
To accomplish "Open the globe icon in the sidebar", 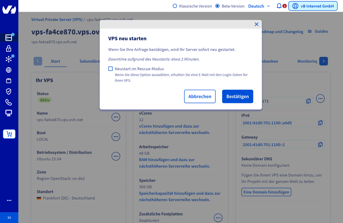I will pos(9,70).
